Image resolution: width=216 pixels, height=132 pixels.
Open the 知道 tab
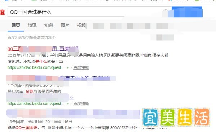pyautogui.click(x=49, y=25)
